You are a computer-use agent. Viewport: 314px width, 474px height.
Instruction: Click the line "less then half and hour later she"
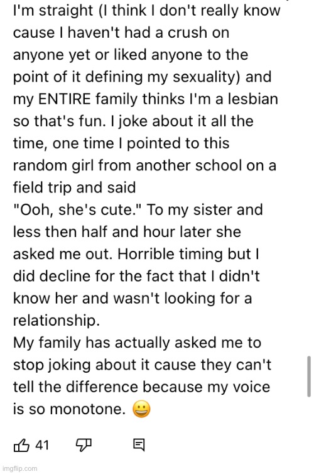[127, 232]
